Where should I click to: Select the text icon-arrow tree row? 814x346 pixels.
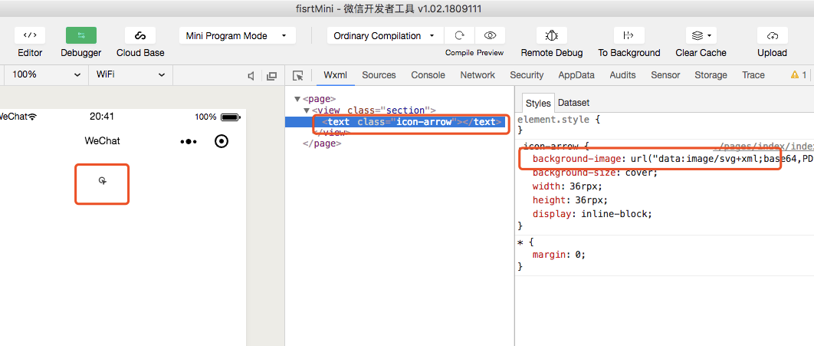point(395,122)
